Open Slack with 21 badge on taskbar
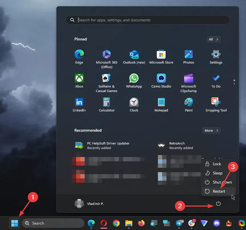Image resolution: width=246 pixels, height=230 pixels. 192,223
